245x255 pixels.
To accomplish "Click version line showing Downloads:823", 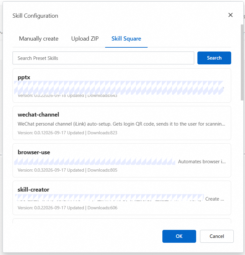I will coord(68,133).
